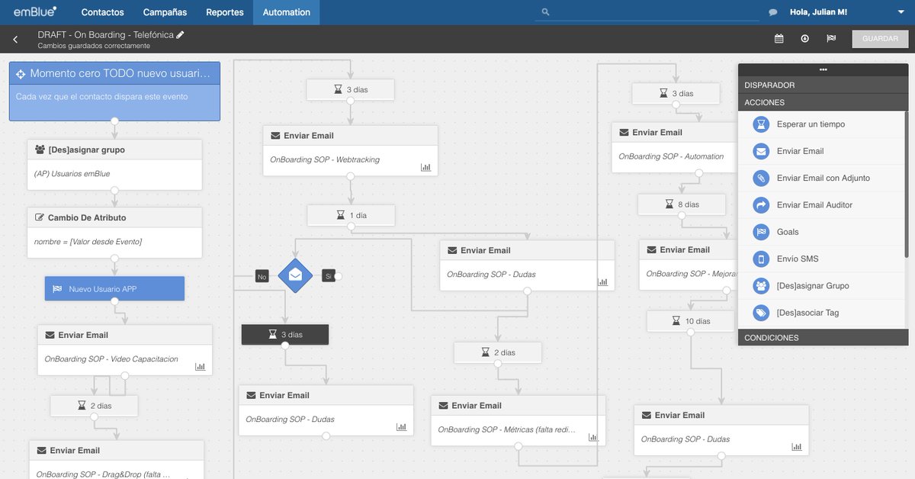Viewport: 915px width, 479px height.
Task: Click output connector of Webtracking email node
Action: 350,176
